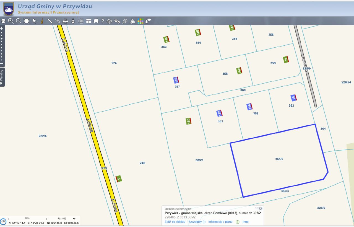354x227 pixels.
Task: Activate the zoom out magnifier tool
Action: tap(19, 21)
